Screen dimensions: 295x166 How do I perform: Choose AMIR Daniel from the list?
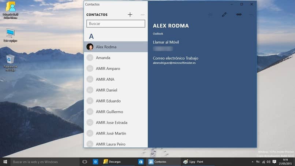(116, 90)
